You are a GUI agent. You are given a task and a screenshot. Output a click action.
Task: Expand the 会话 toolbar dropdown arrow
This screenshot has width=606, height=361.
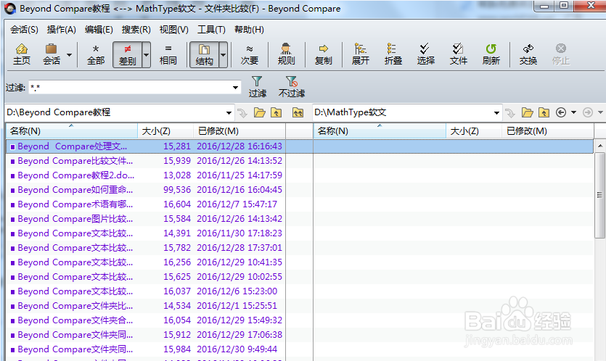point(69,55)
